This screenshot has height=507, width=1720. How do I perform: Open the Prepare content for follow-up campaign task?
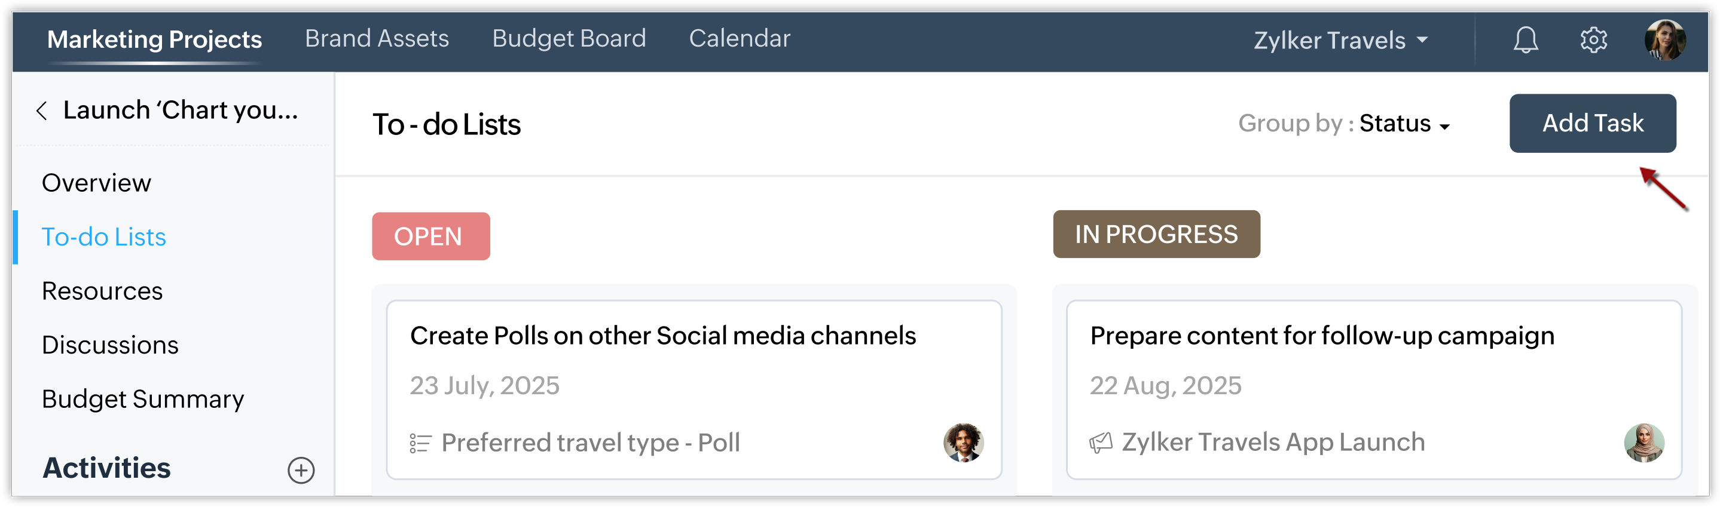click(1321, 336)
